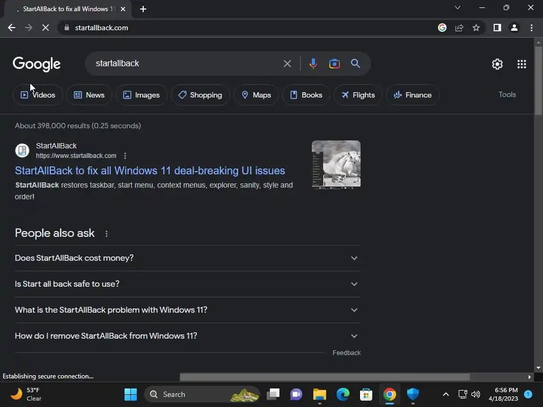Image resolution: width=543 pixels, height=407 pixels.
Task: Open Google apps grid
Action: (x=522, y=64)
